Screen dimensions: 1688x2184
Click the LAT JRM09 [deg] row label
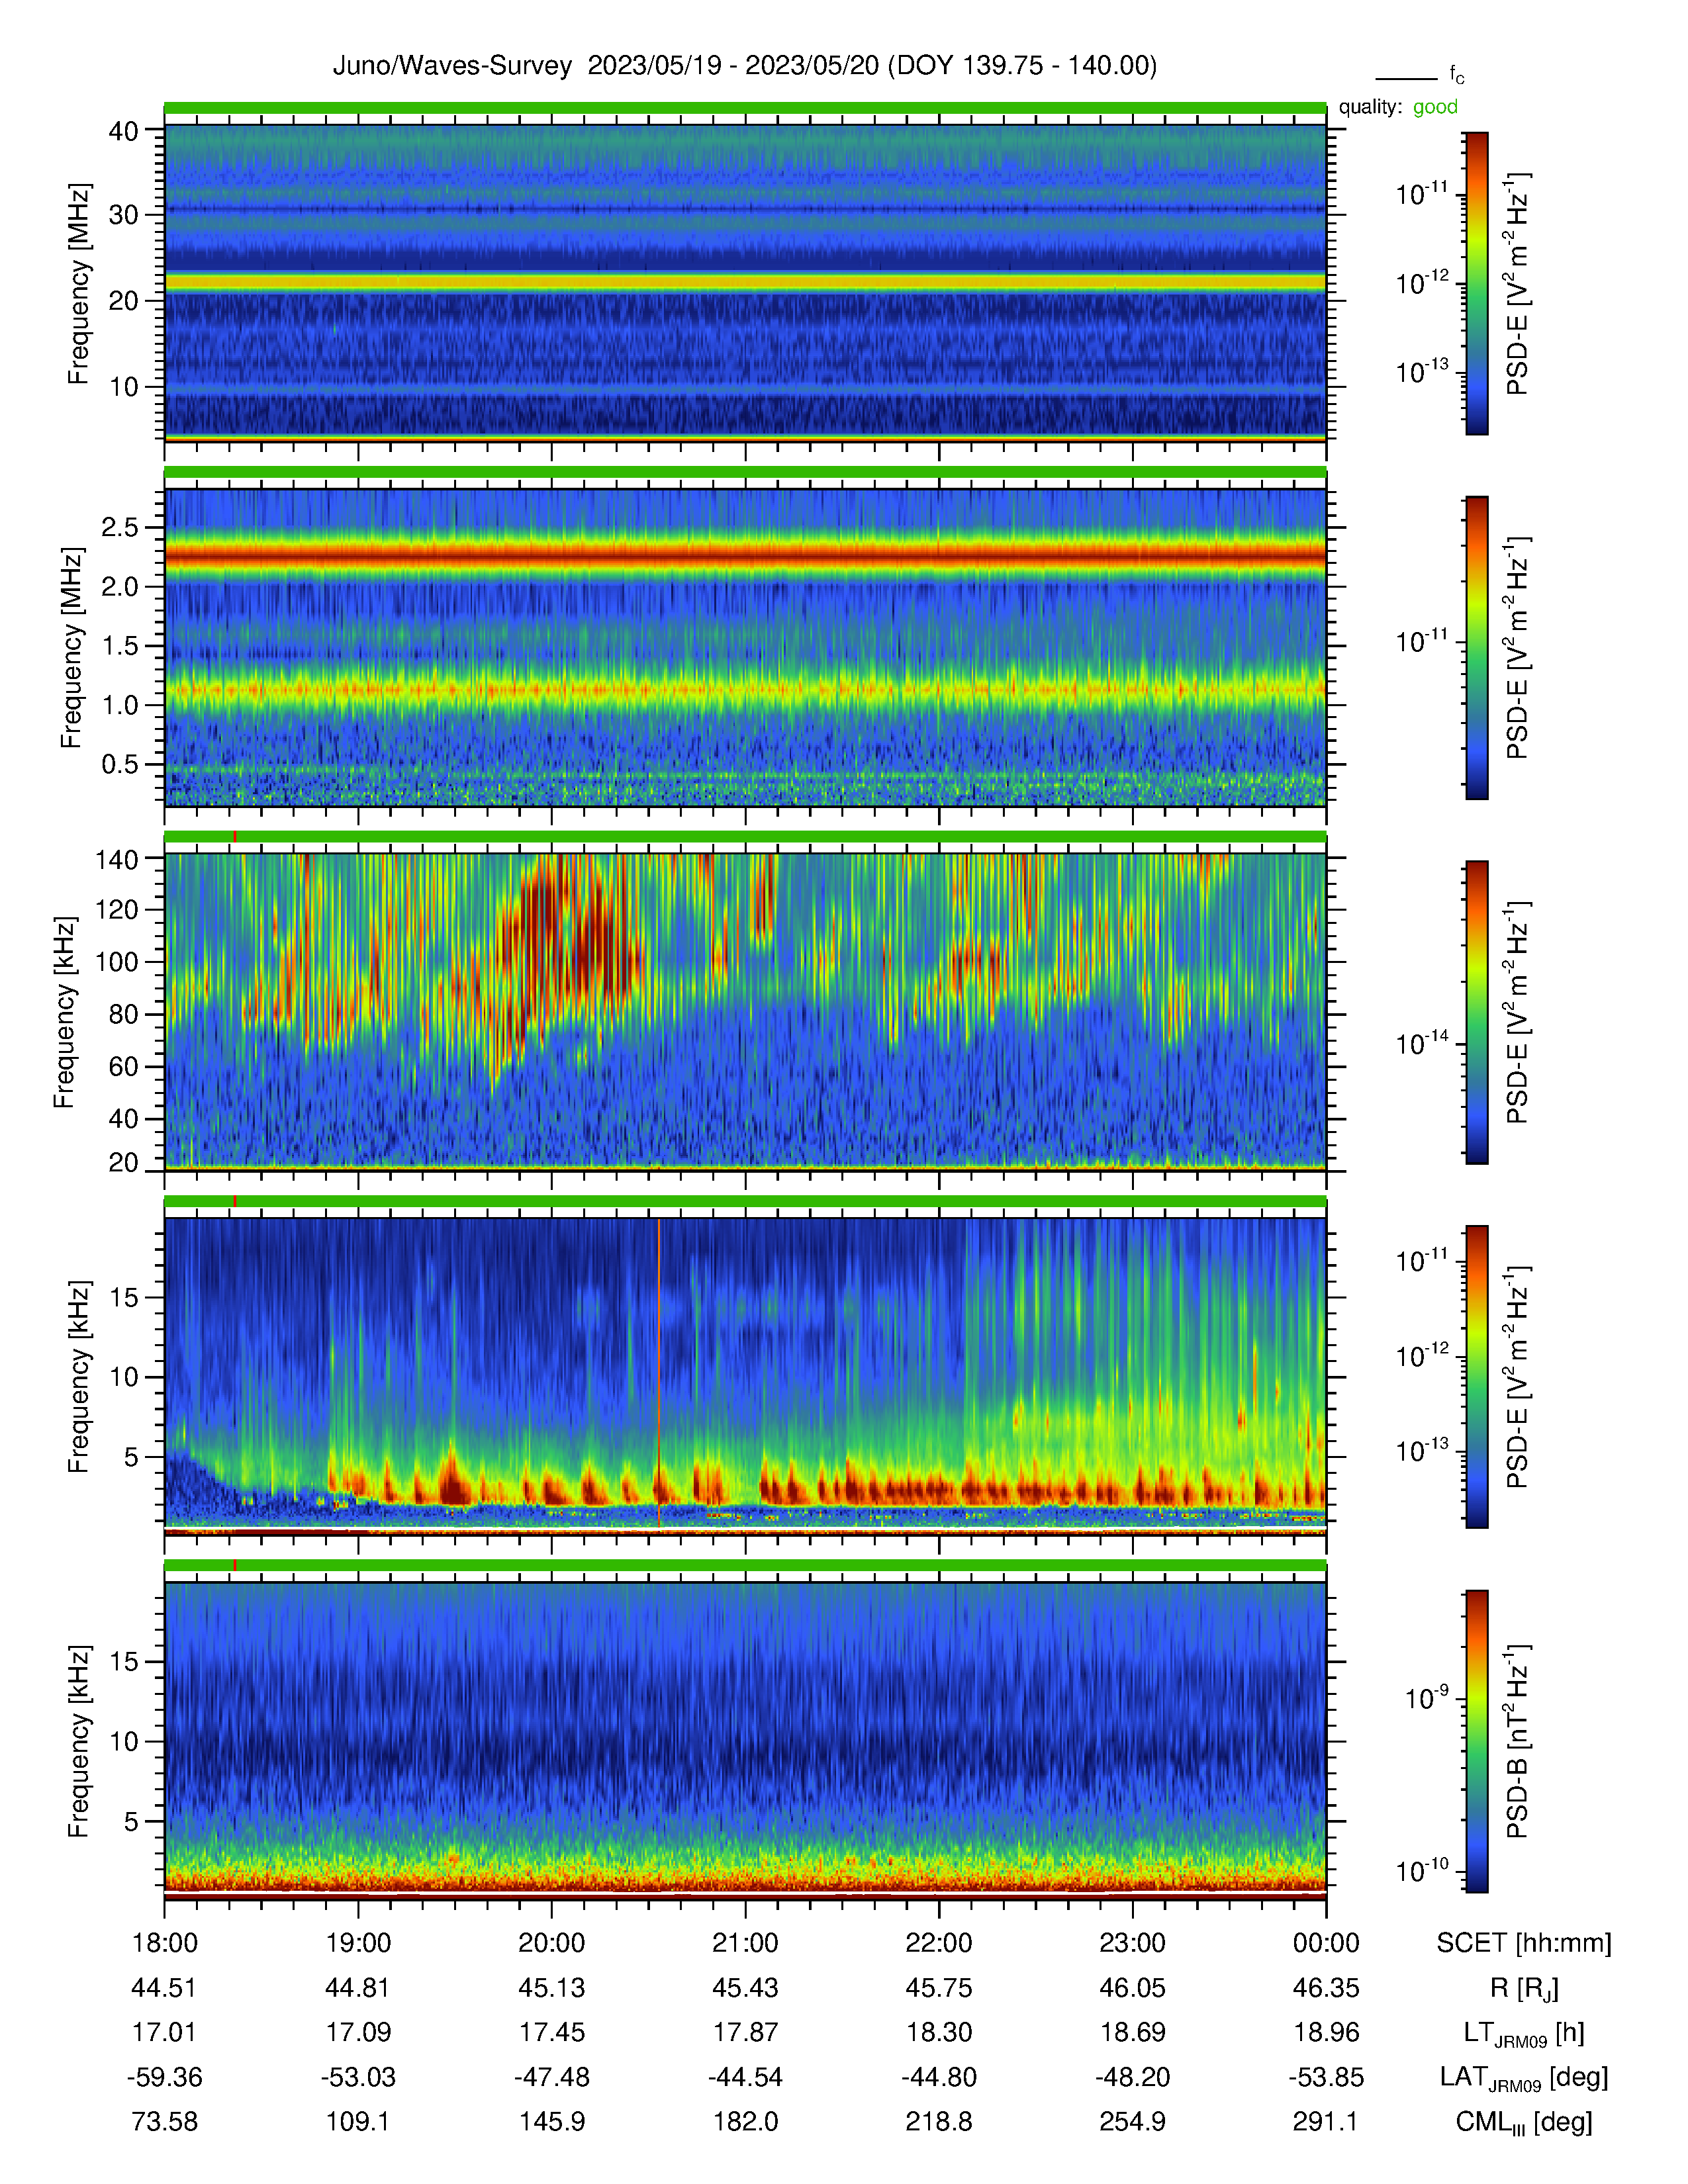point(1524,2077)
